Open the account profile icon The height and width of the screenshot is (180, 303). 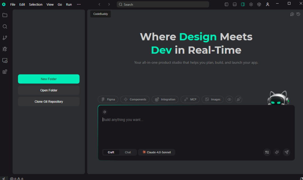tap(268, 4)
